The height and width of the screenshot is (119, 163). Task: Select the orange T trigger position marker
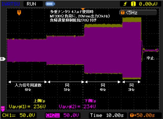coord(19,12)
